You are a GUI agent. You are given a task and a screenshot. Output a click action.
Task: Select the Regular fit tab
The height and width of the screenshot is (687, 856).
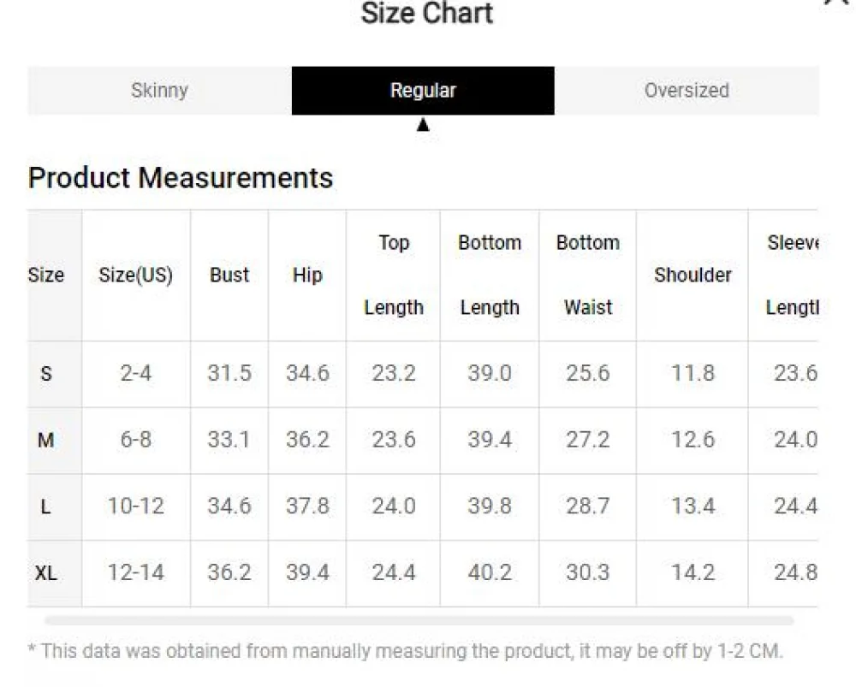click(423, 91)
